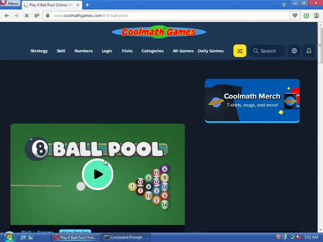Viewport: 323px width, 242px height.
Task: Click the page vertical scrollbar thumb
Action: click(320, 46)
